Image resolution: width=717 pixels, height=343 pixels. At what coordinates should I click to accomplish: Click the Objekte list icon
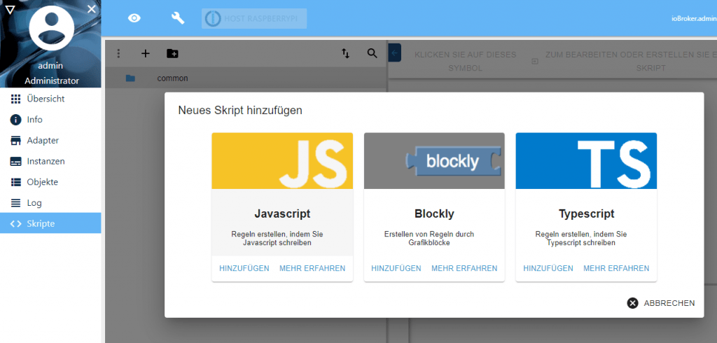(x=15, y=182)
